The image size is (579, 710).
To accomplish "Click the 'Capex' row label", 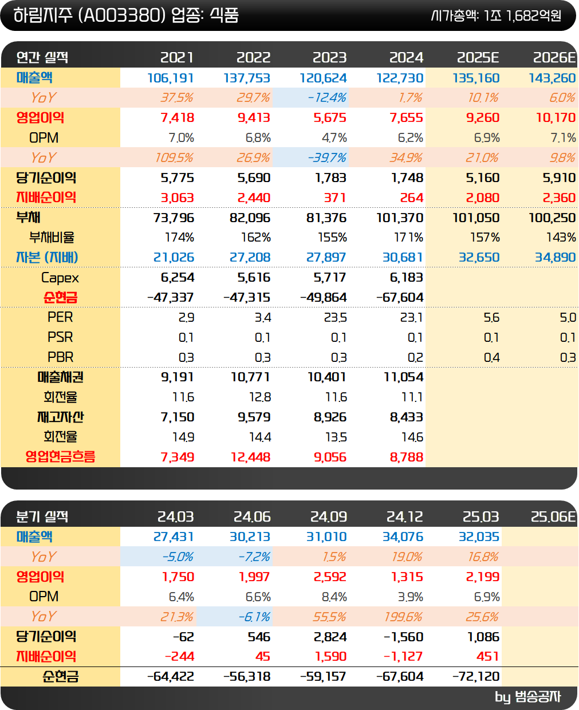I will [x=60, y=278].
